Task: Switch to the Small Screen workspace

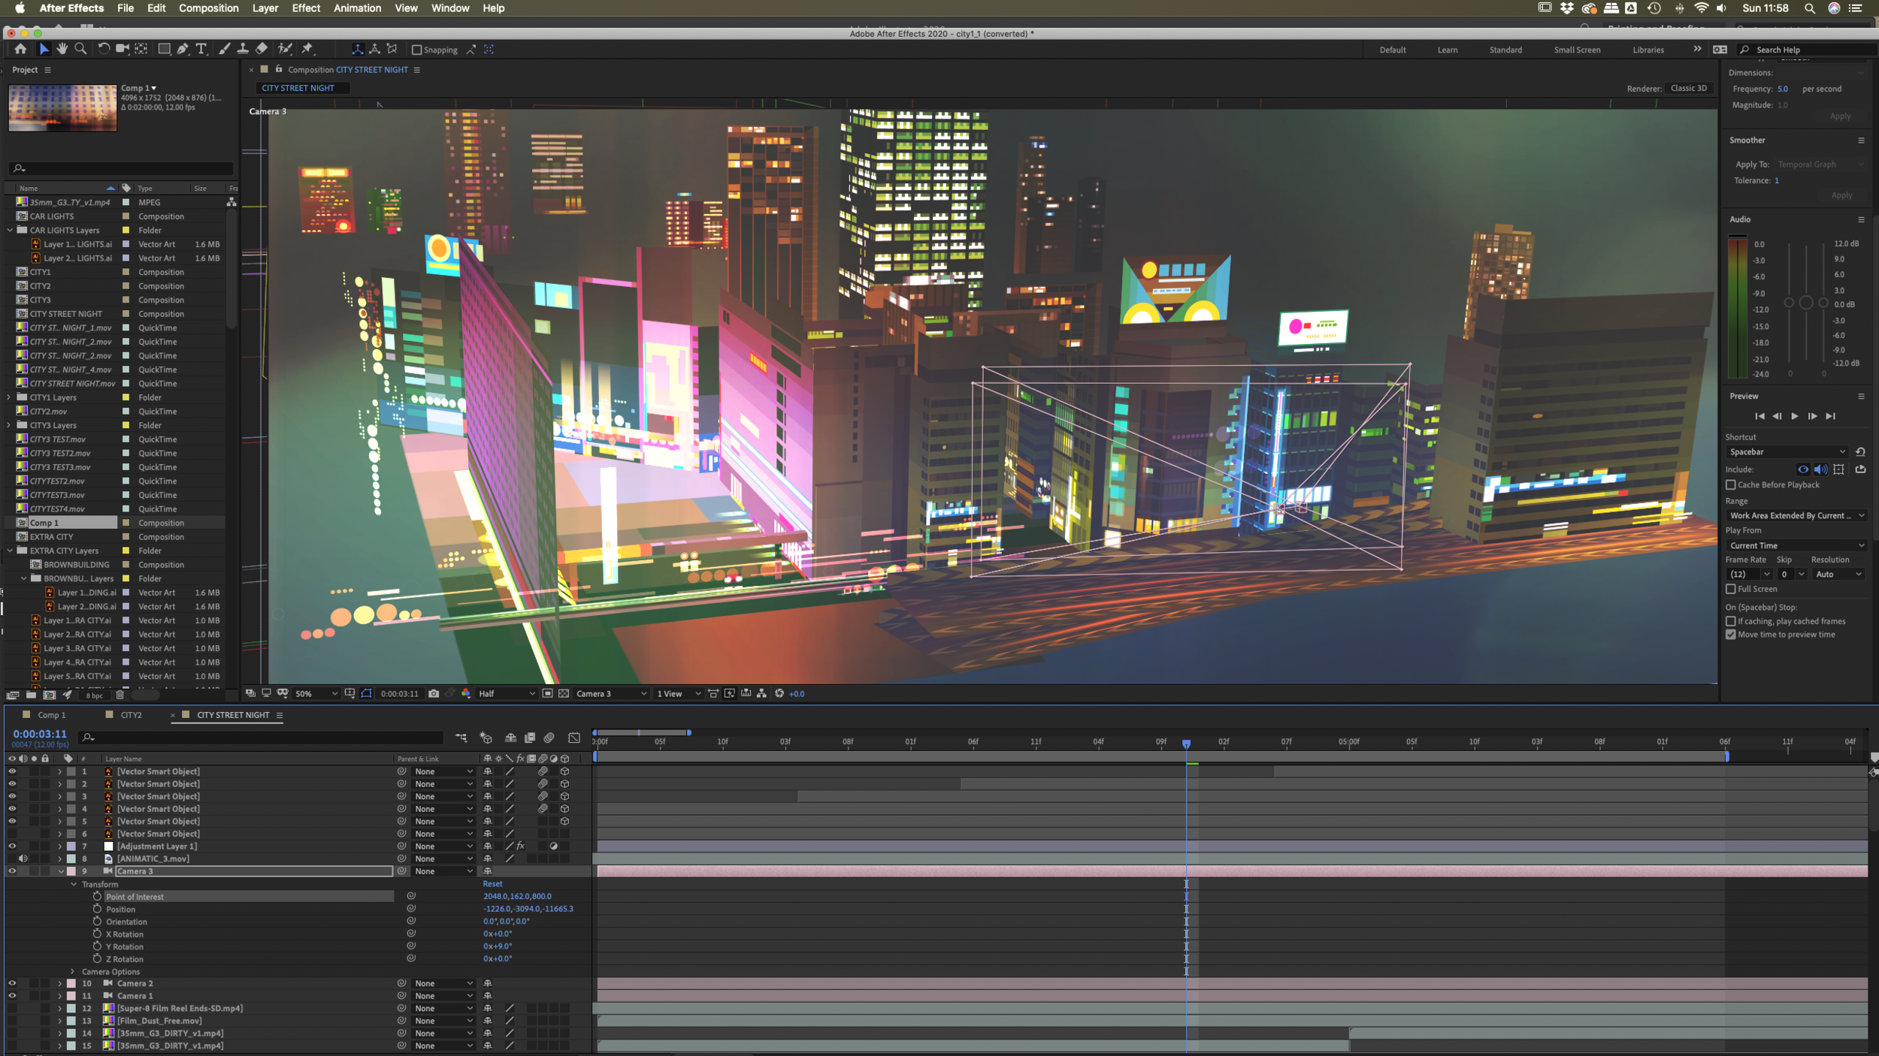Action: [1576, 50]
